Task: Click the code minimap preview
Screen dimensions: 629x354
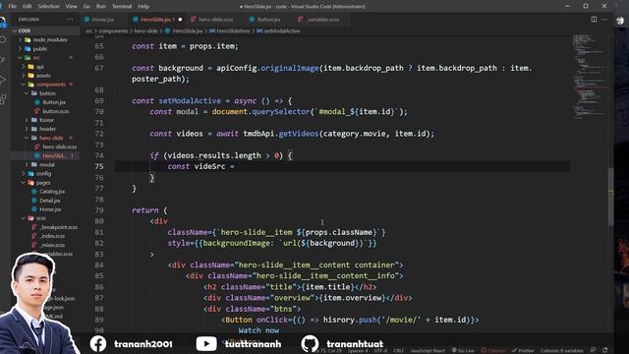Action: tap(589, 77)
